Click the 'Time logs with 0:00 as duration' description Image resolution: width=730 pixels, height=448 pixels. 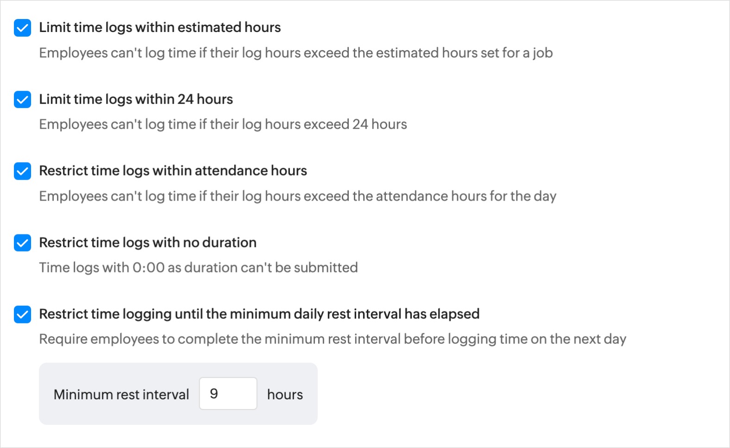198,267
